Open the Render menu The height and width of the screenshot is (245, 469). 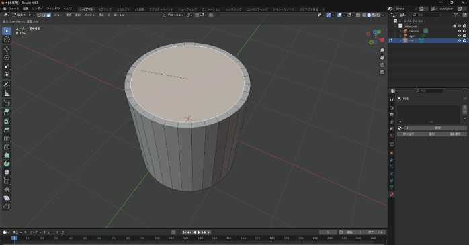(37, 9)
